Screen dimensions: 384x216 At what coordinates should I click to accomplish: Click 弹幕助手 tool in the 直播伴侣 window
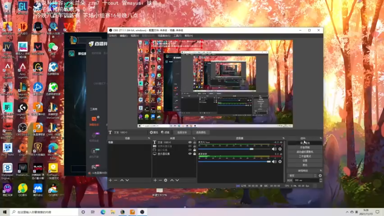pos(94,121)
